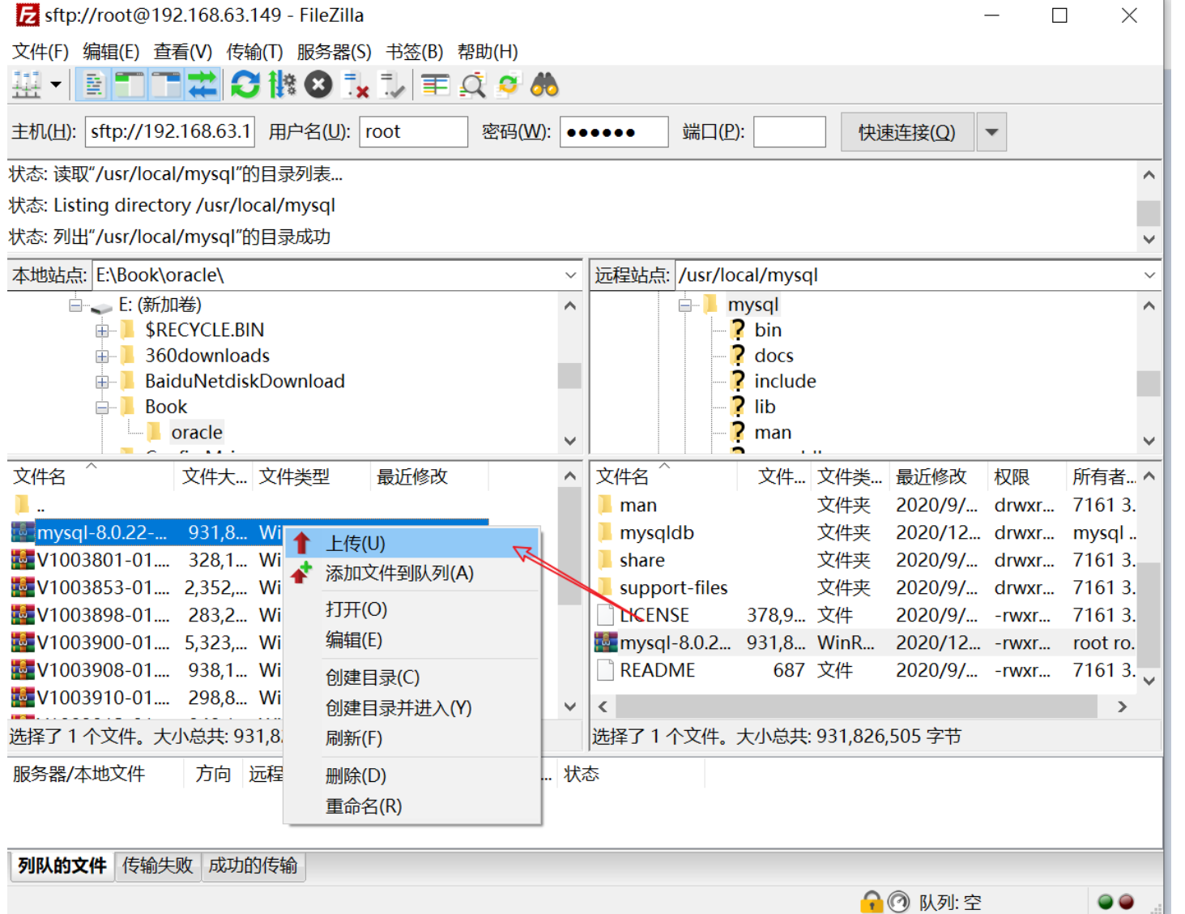Choose 上传(U) from the context menu
Screen dimensions: 1185x914
(412, 543)
